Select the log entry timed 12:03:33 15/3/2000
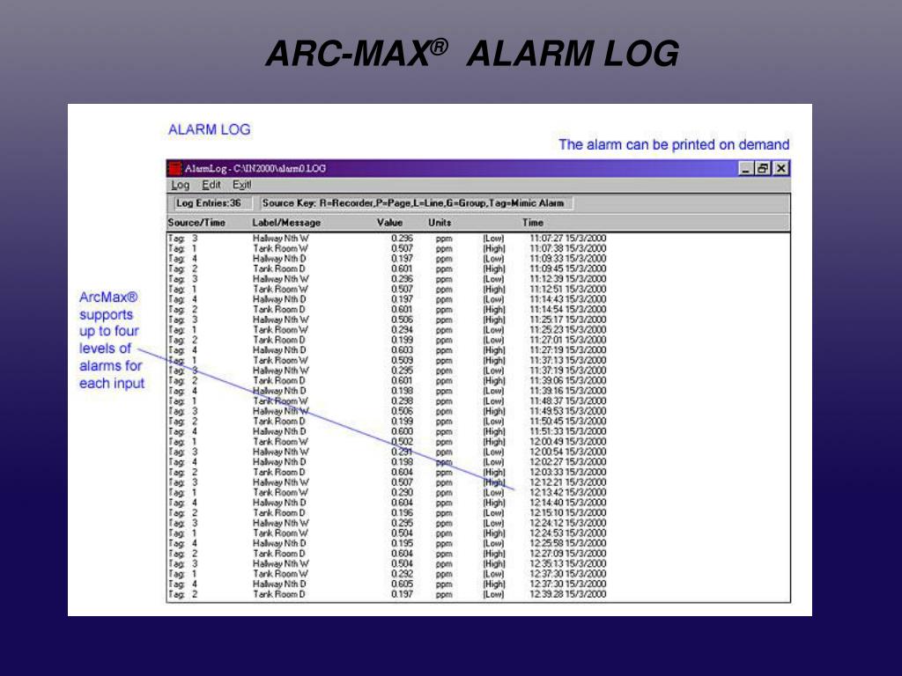 point(387,472)
